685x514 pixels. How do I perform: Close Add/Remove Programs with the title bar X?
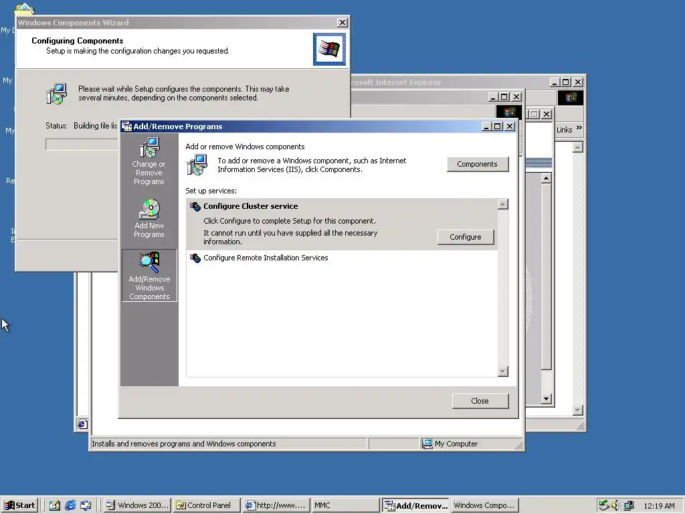pos(509,126)
